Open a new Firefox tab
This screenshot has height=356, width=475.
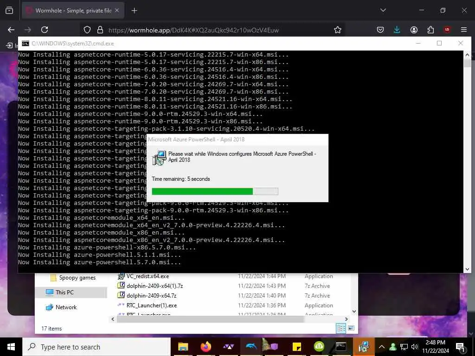[x=134, y=11]
